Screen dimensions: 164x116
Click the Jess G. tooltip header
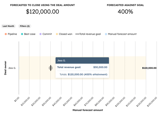[x=82, y=60]
